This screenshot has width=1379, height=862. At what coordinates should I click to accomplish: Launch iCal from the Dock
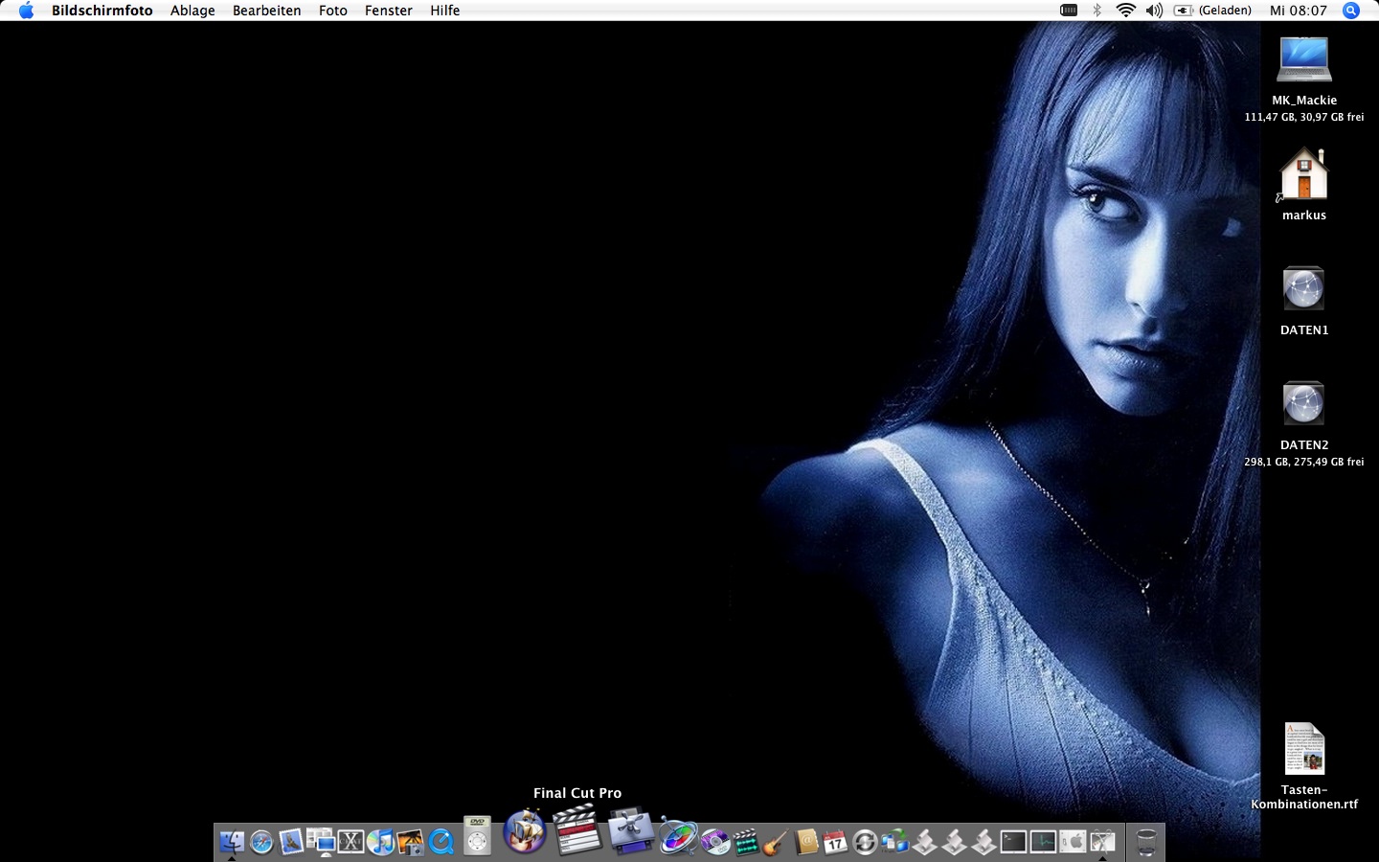coord(835,842)
